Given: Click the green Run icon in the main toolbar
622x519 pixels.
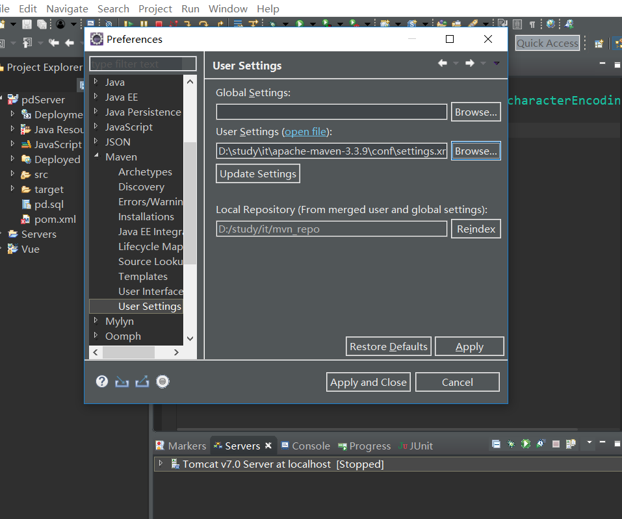Looking at the screenshot, I should coord(300,24).
